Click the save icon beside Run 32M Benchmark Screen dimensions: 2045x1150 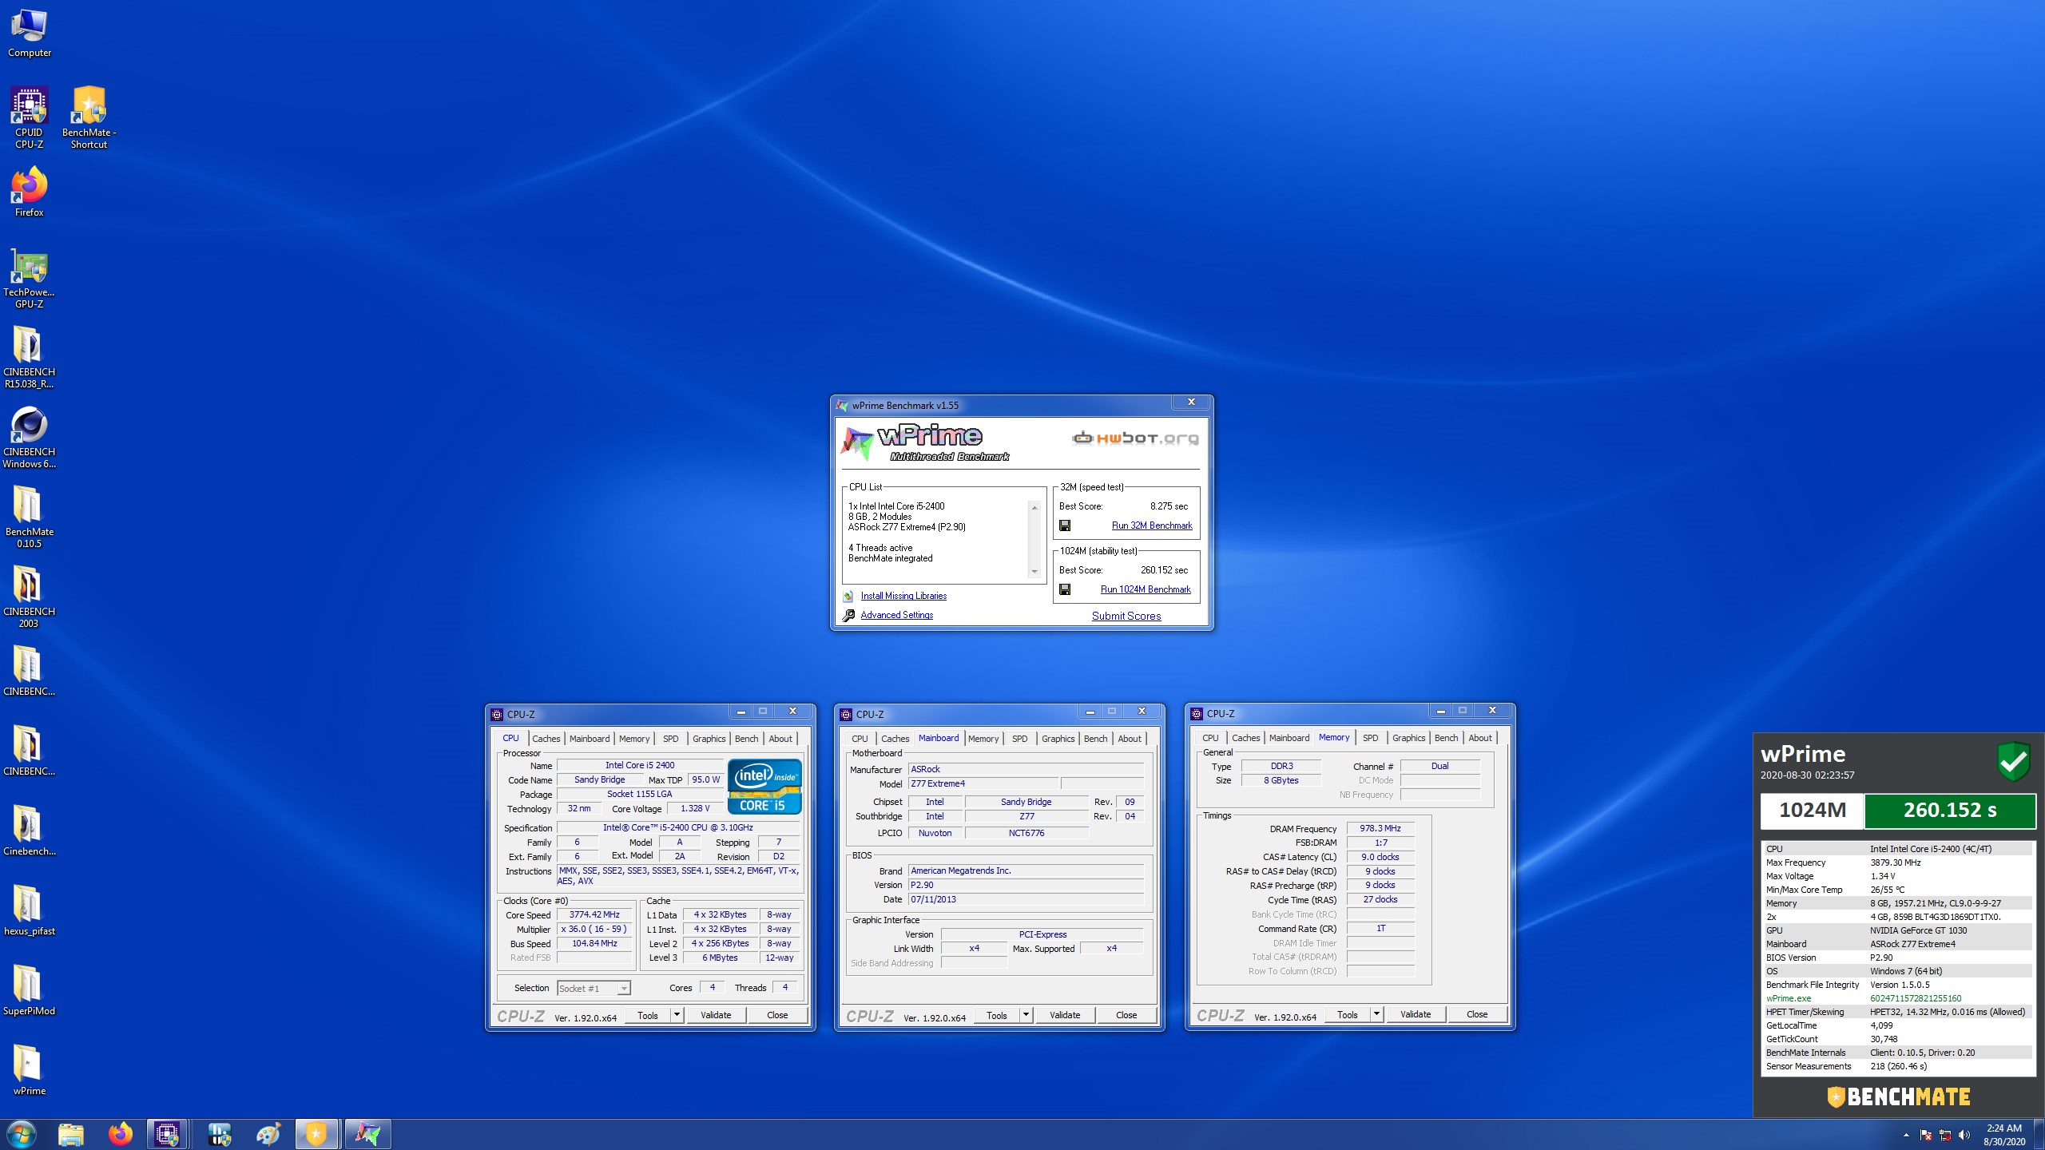coord(1065,525)
